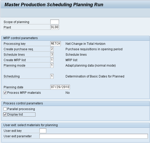Focus the Scheduling value field
The image size is (150, 143).
coord(52,76)
